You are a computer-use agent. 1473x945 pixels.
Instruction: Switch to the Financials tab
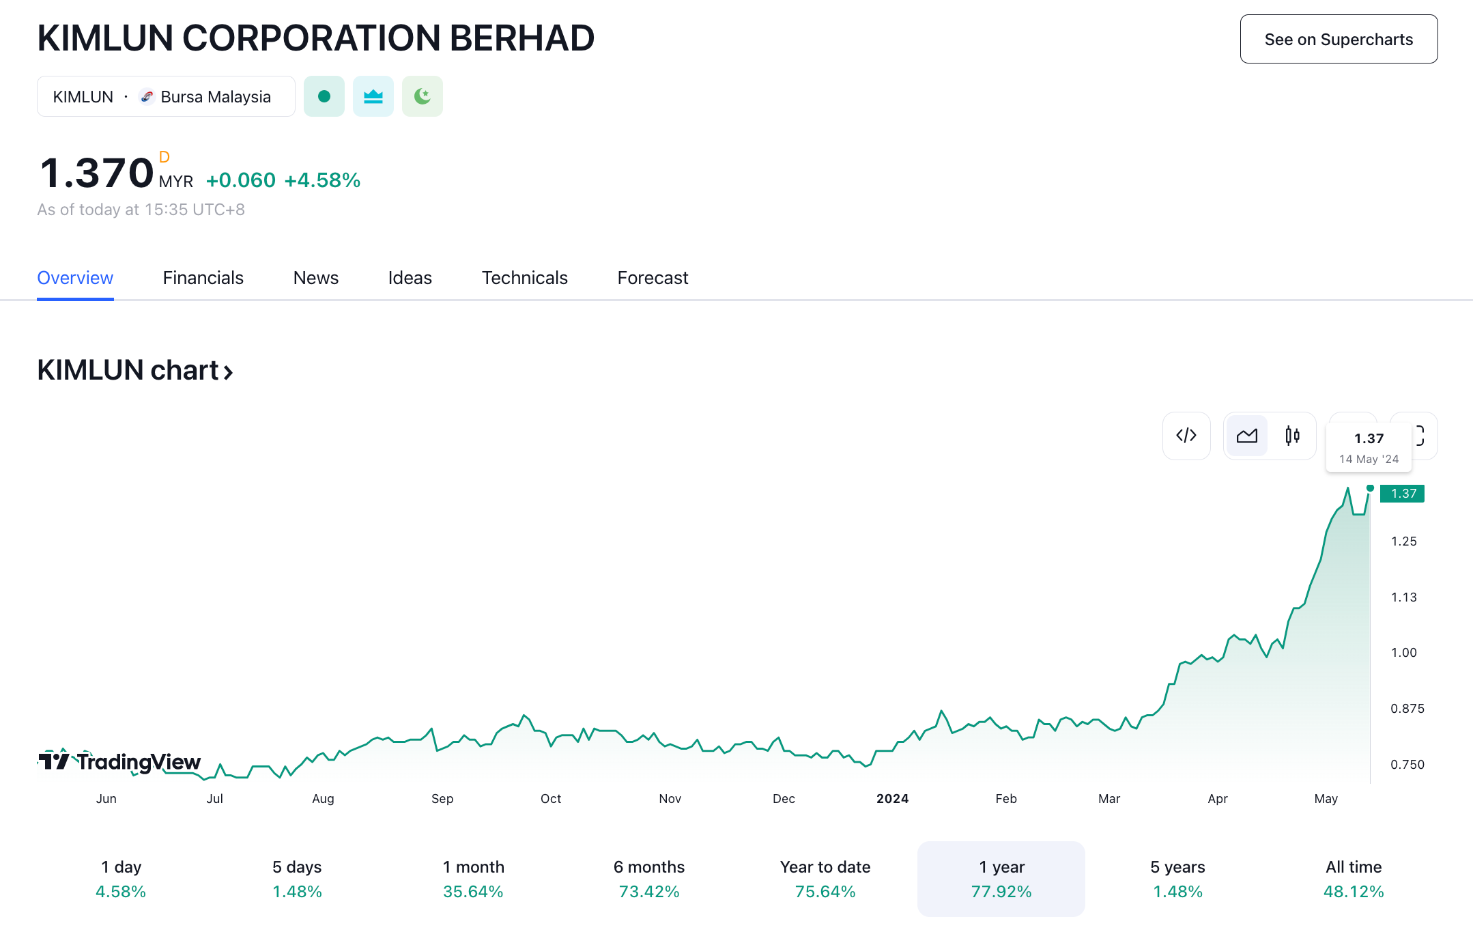(203, 278)
